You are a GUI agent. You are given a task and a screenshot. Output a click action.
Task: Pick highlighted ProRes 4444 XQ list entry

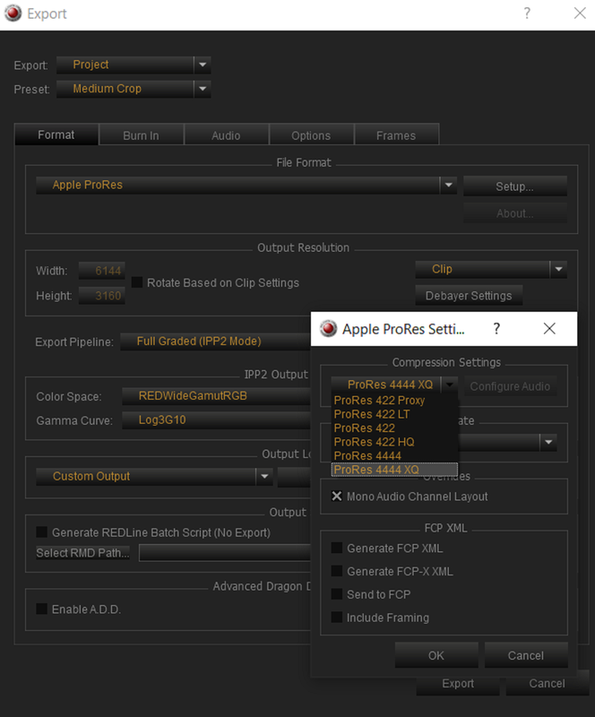click(394, 470)
